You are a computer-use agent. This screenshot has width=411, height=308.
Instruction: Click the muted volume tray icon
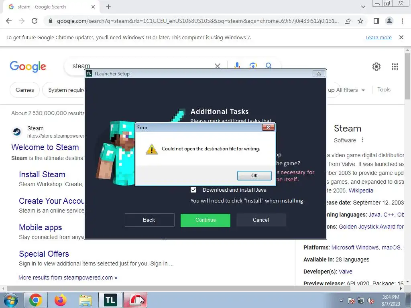tap(370, 300)
